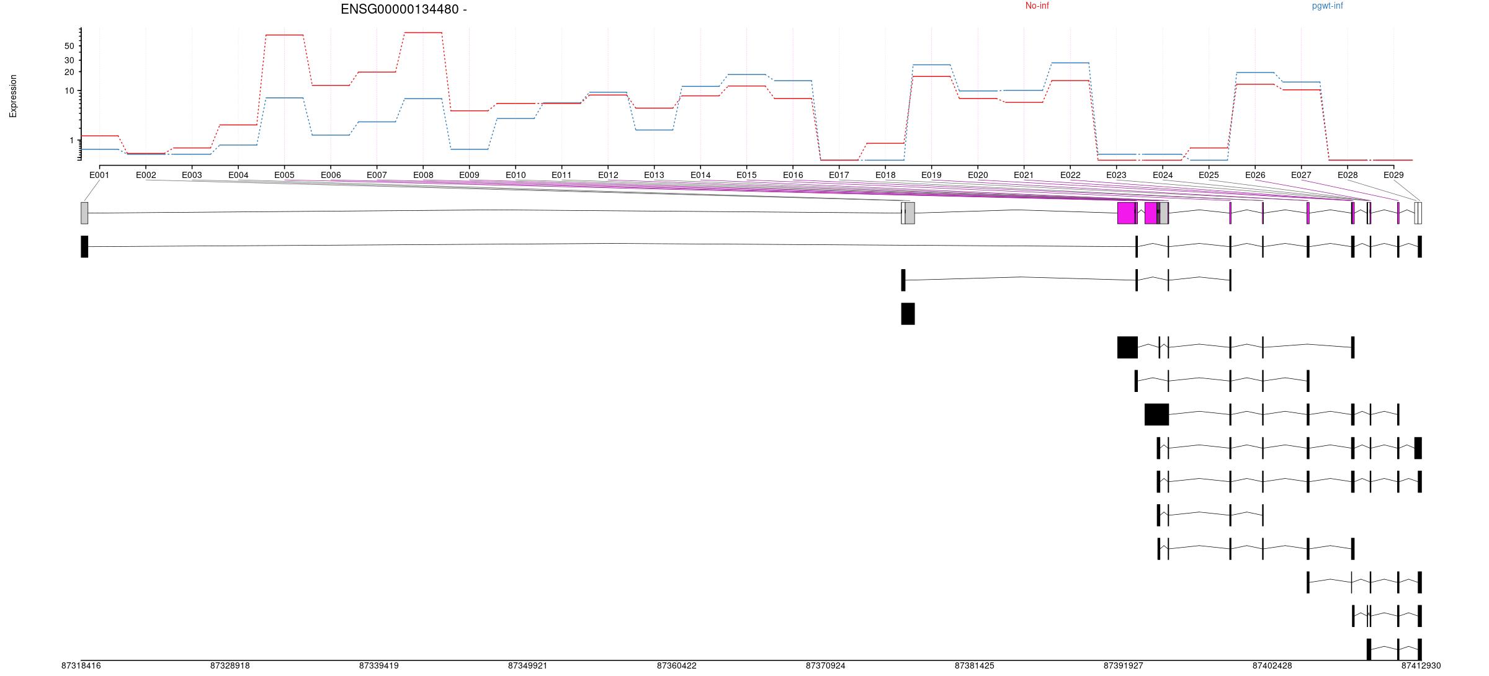Click the E023 exon label
1489x676 pixels.
point(1116,175)
